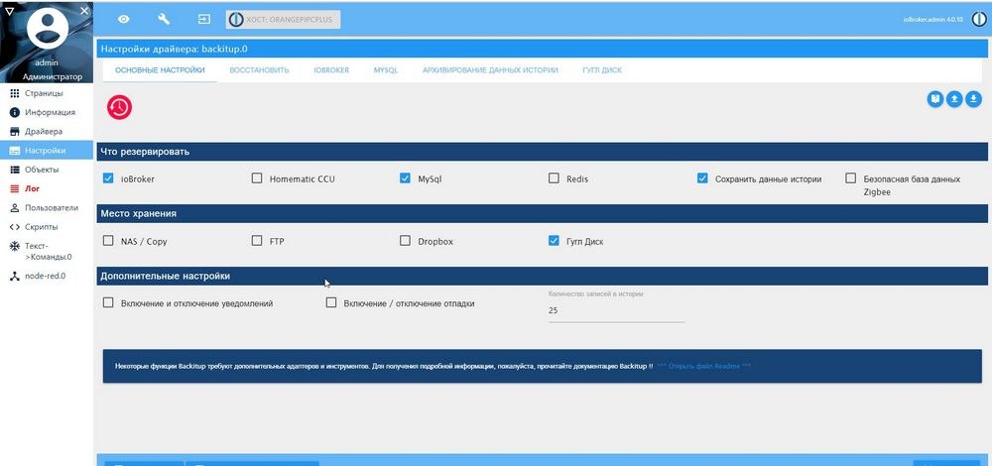992x466 pixels.
Task: Close the sidebar with the X icon
Action: 84,11
